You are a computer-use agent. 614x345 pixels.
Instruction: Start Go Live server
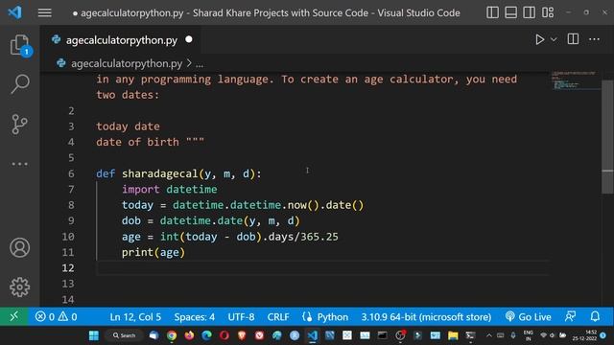tap(529, 317)
